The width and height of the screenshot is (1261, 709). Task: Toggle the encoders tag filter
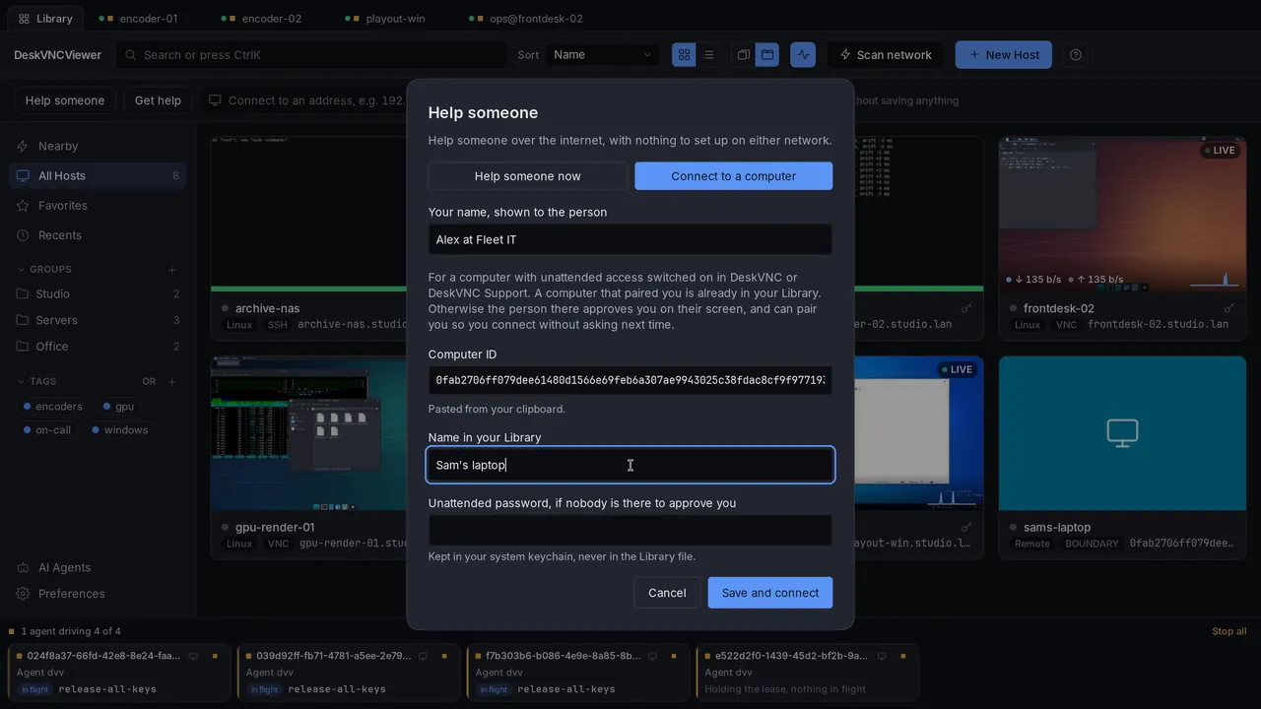click(53, 407)
